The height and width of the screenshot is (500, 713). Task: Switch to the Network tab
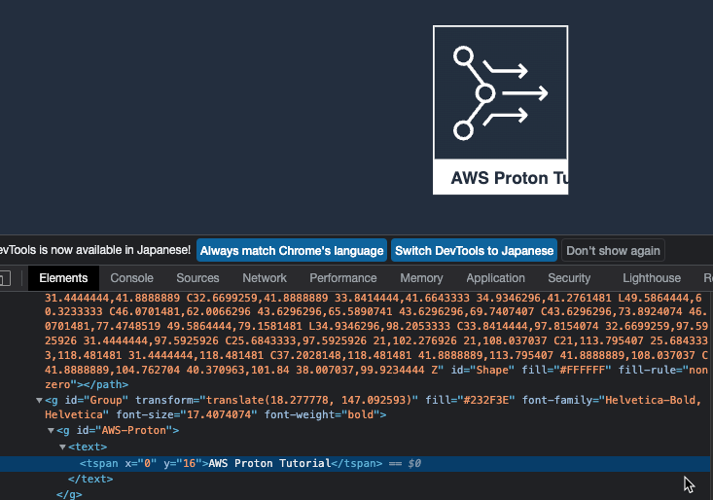point(265,278)
